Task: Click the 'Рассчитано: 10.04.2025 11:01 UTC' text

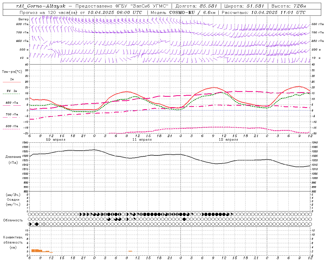Action: click(x=264, y=12)
